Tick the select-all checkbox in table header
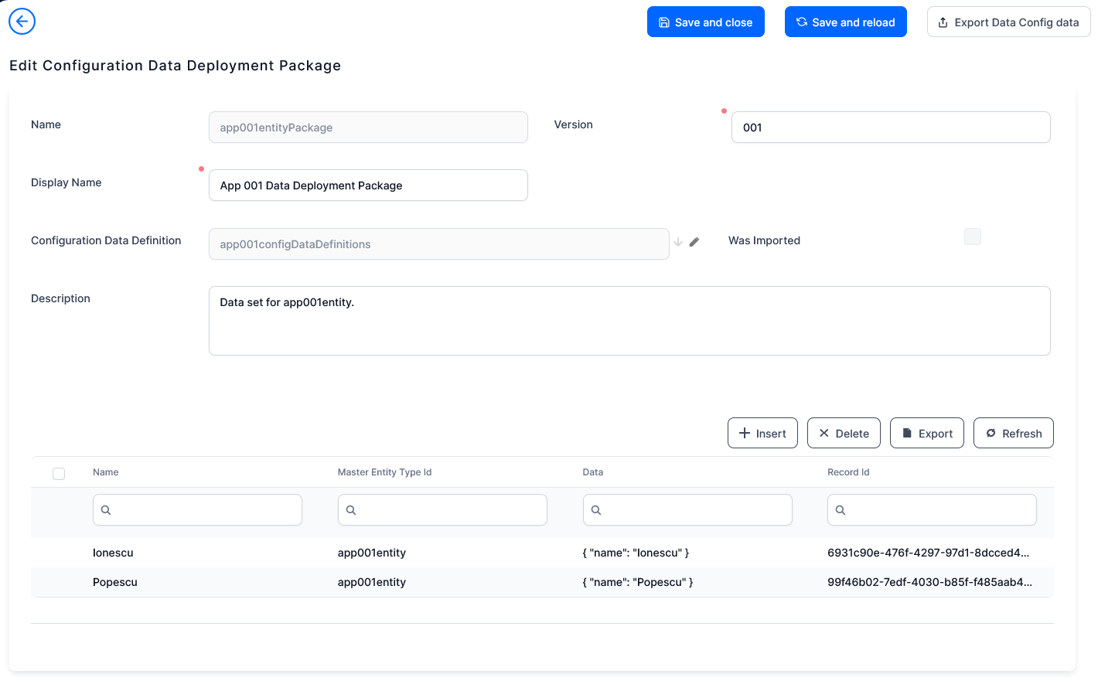Image resolution: width=1098 pixels, height=681 pixels. click(x=59, y=474)
